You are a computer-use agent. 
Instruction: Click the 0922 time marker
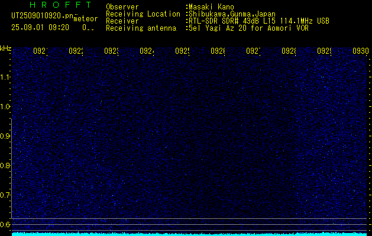coord(76,51)
